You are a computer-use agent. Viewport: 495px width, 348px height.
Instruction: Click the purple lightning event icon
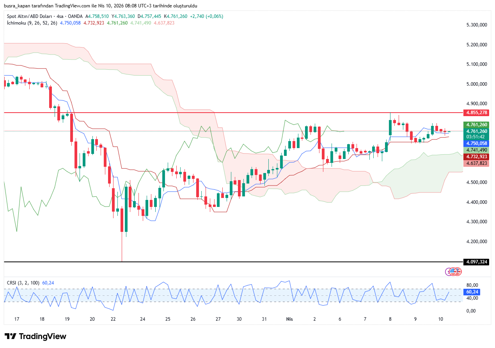(x=449, y=272)
